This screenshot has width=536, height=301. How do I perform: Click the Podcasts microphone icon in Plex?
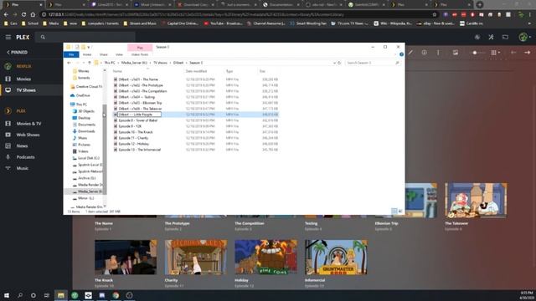[8, 157]
